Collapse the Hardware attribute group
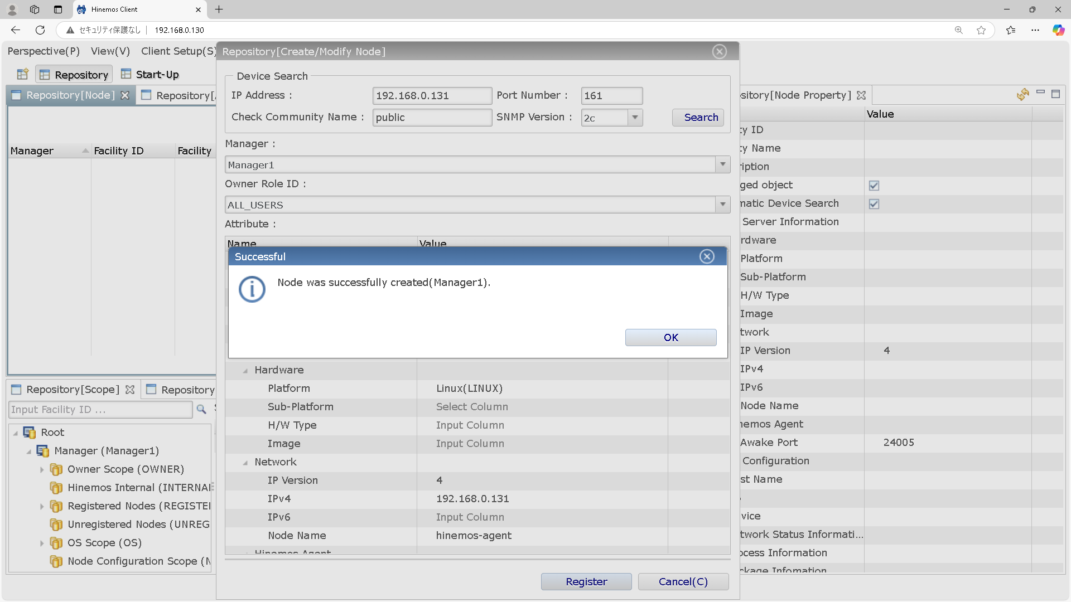The image size is (1071, 602). click(245, 371)
